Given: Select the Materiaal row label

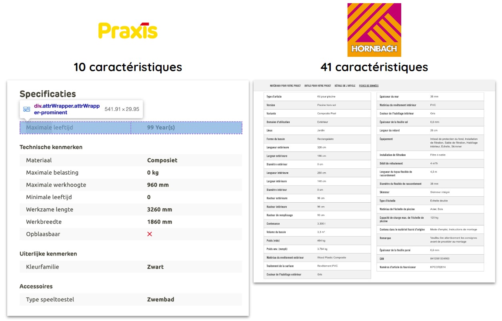Looking at the screenshot, I should point(39,160).
